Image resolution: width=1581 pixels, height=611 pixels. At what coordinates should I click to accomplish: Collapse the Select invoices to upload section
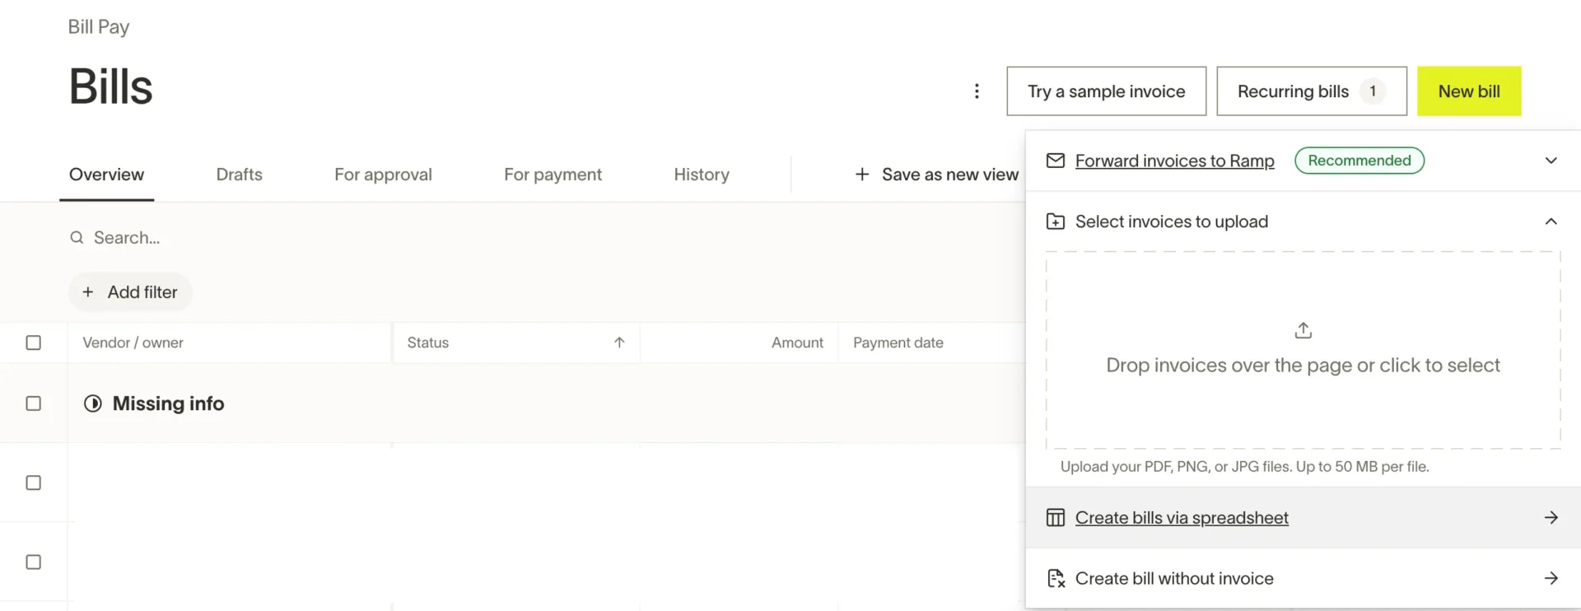(x=1551, y=222)
